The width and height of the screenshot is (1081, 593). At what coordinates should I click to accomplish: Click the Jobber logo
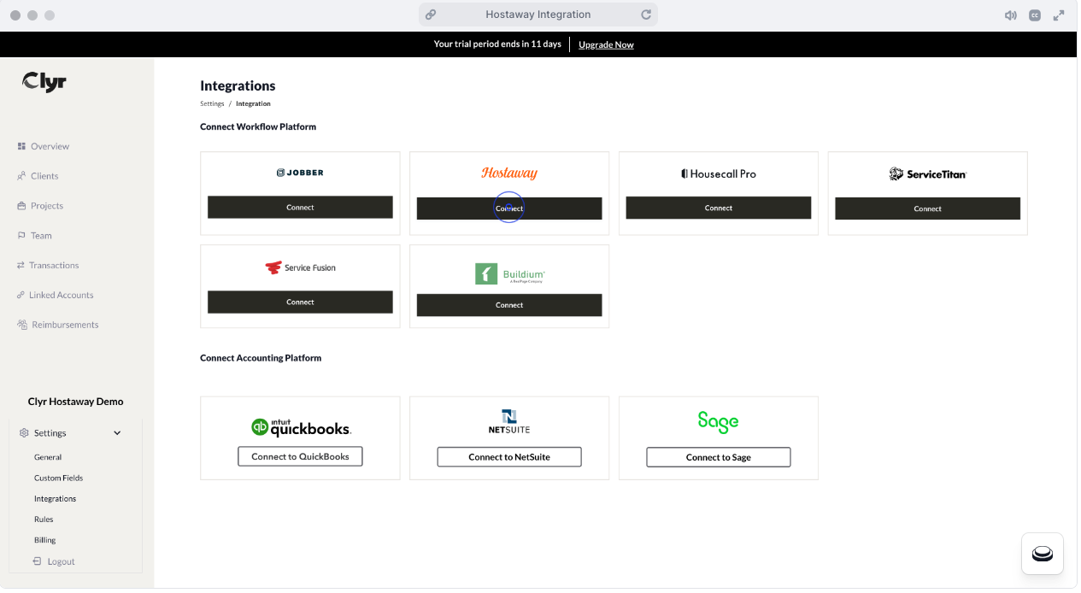(x=300, y=173)
